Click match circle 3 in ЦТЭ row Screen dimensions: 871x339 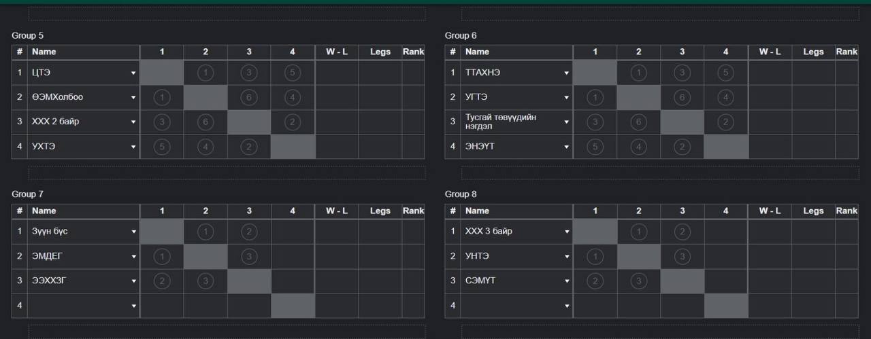point(249,73)
